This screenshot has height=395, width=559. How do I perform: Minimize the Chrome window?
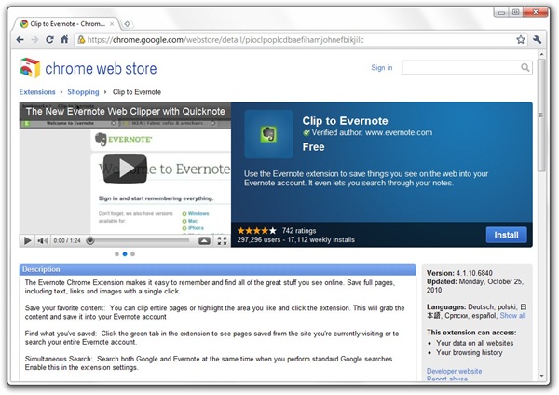pyautogui.click(x=501, y=12)
